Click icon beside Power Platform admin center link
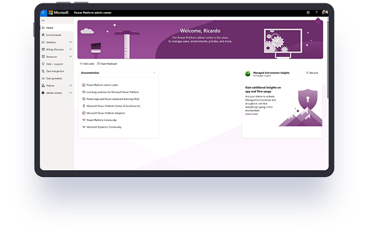 tap(84, 85)
